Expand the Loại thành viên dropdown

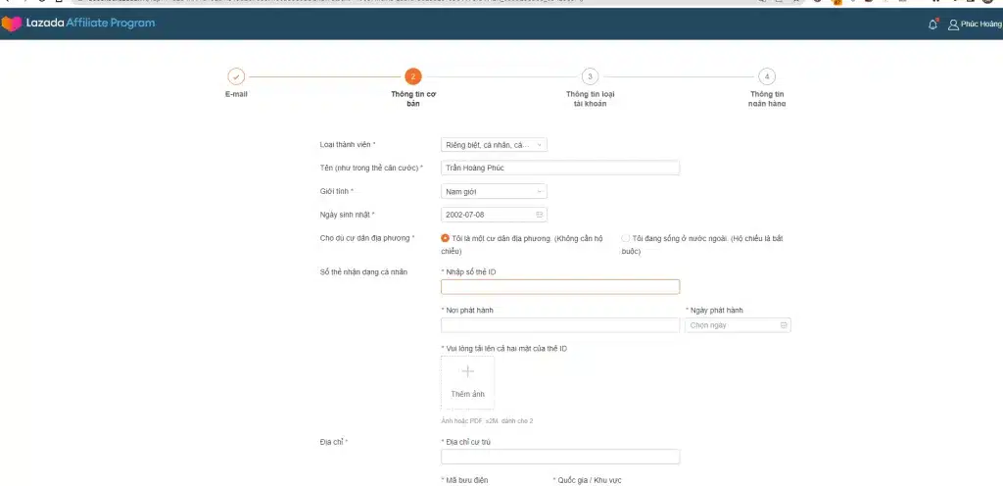494,145
